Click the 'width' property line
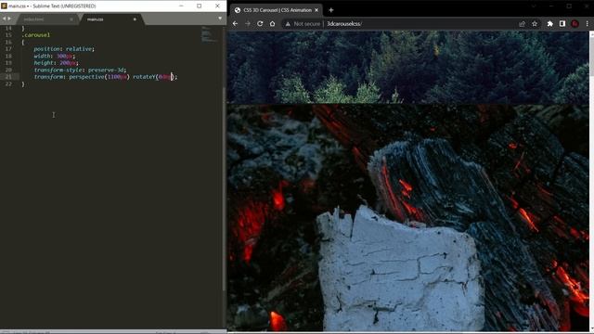 (54, 56)
